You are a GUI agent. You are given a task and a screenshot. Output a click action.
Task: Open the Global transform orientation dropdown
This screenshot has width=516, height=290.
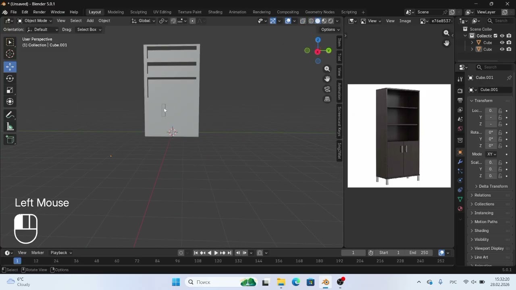[144, 21]
